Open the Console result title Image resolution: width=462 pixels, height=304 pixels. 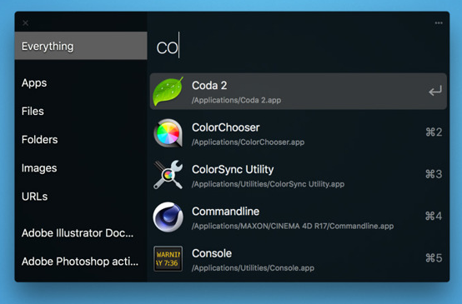coord(212,253)
